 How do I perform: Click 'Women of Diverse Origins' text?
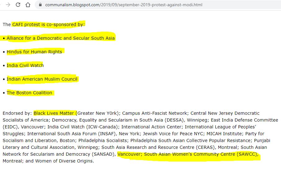pos(64,161)
